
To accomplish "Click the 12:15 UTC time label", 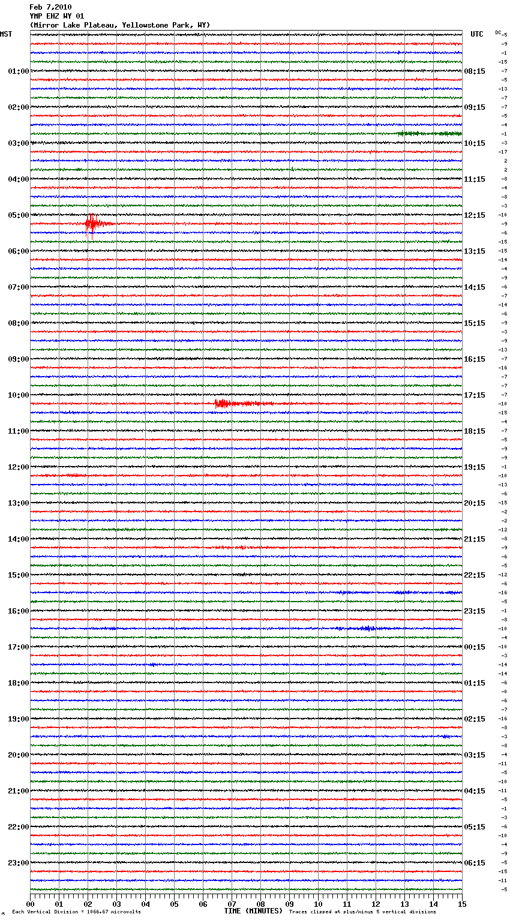I will click(x=475, y=215).
